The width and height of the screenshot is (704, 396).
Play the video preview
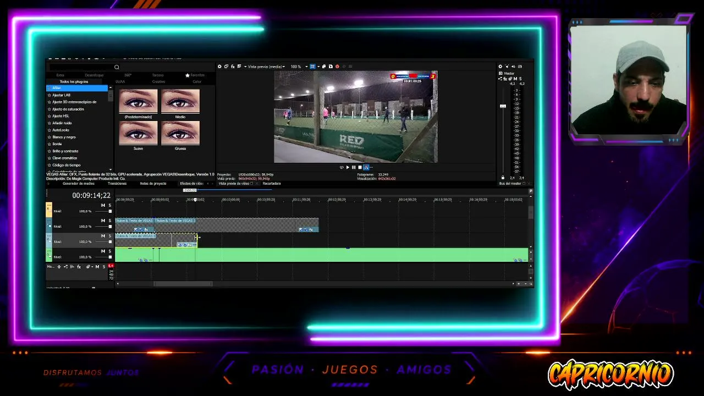tap(348, 167)
